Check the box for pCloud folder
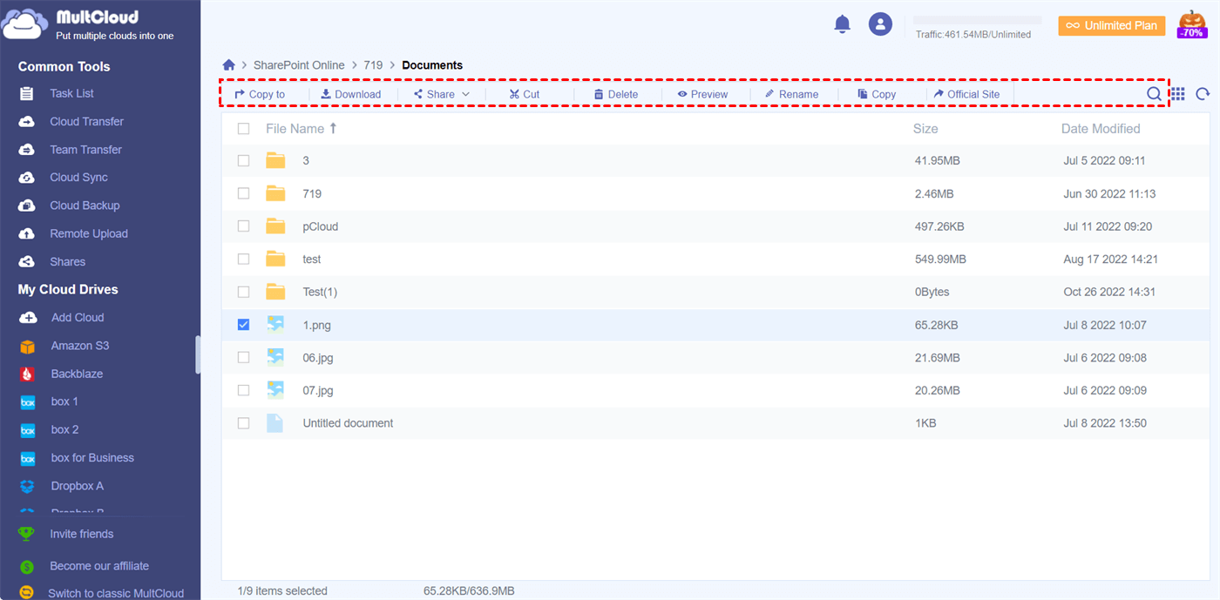The image size is (1220, 600). 244,226
